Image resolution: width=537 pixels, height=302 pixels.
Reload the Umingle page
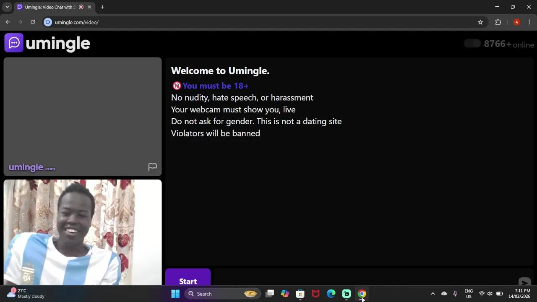[33, 22]
